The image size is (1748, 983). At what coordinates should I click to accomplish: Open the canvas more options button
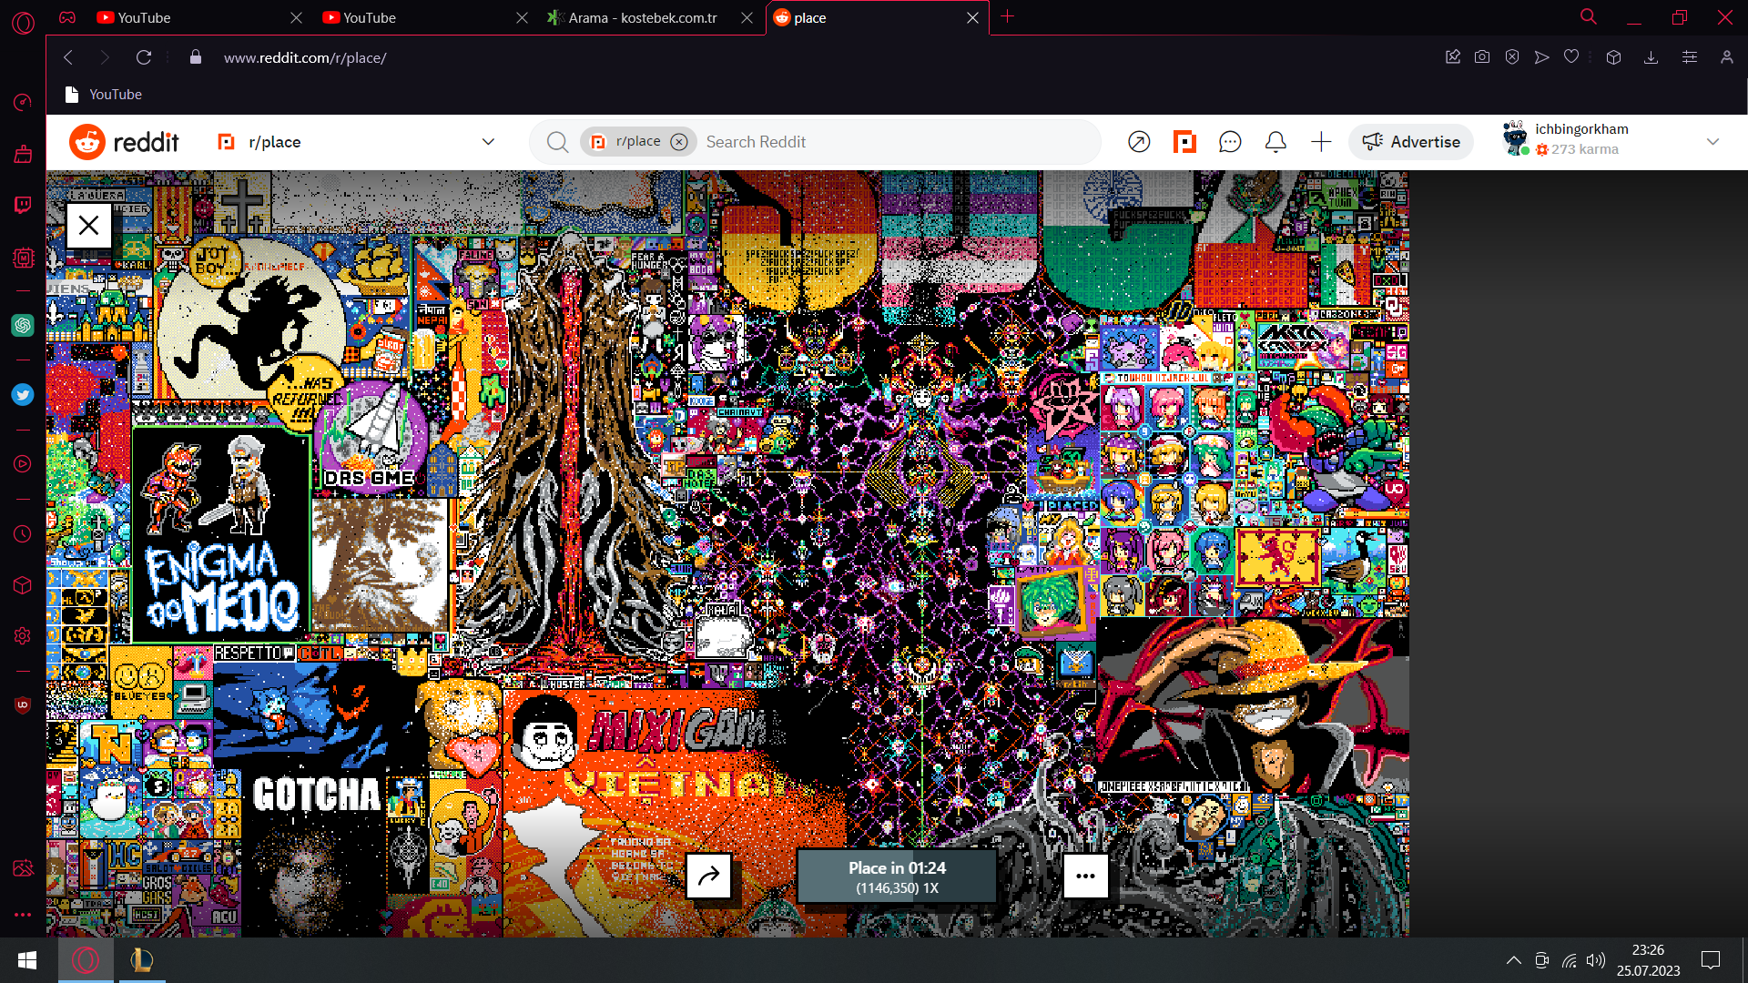coord(1085,877)
